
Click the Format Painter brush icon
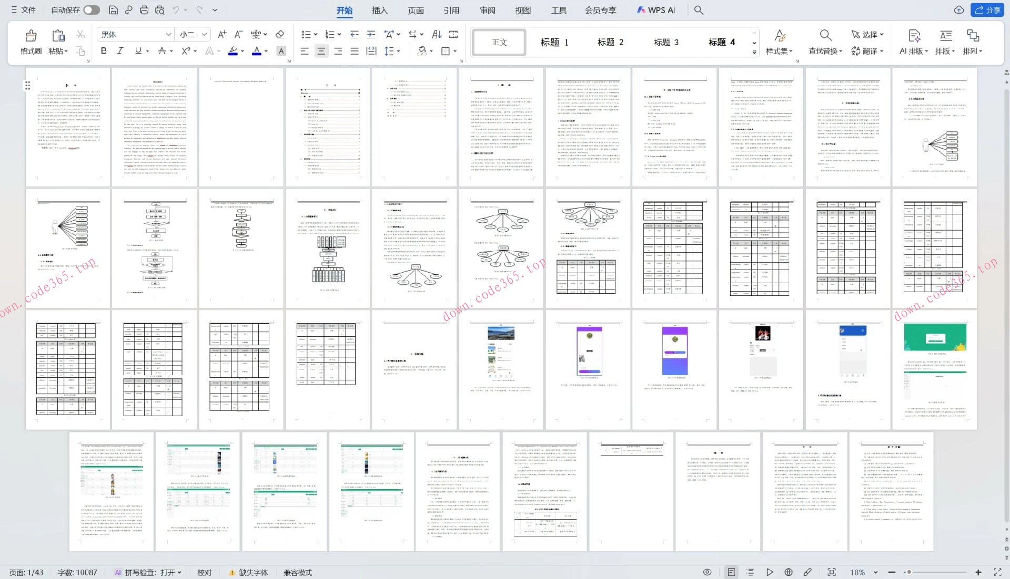pyautogui.click(x=31, y=36)
